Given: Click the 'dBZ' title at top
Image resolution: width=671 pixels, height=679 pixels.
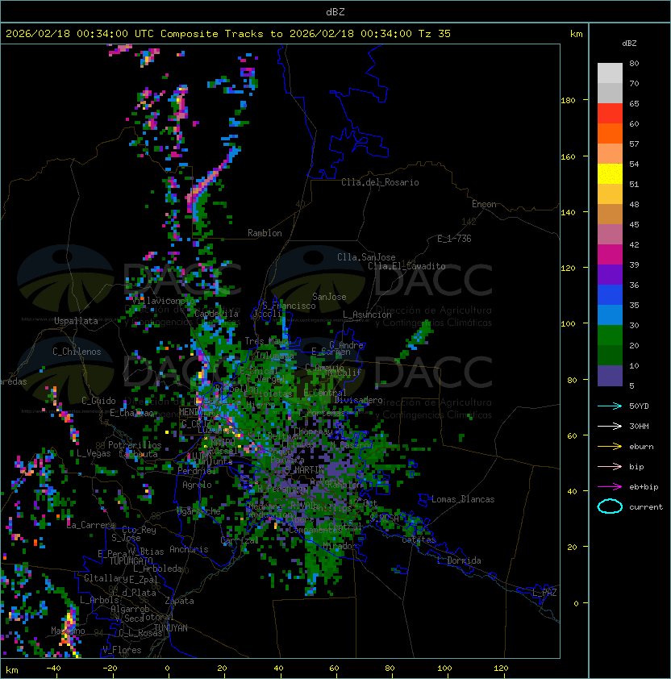Looking at the screenshot, I should point(335,11).
